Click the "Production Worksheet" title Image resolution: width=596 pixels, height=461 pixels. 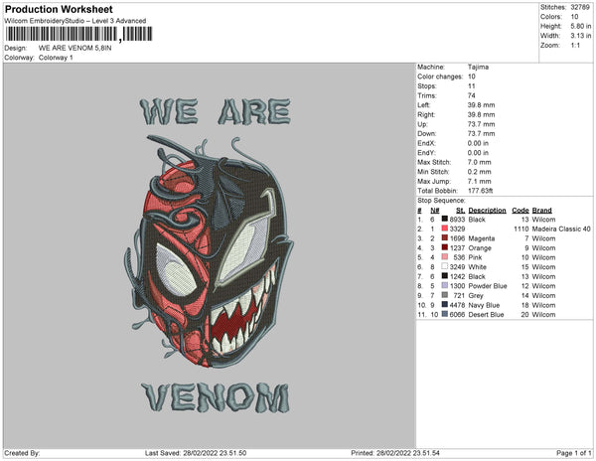coord(59,9)
